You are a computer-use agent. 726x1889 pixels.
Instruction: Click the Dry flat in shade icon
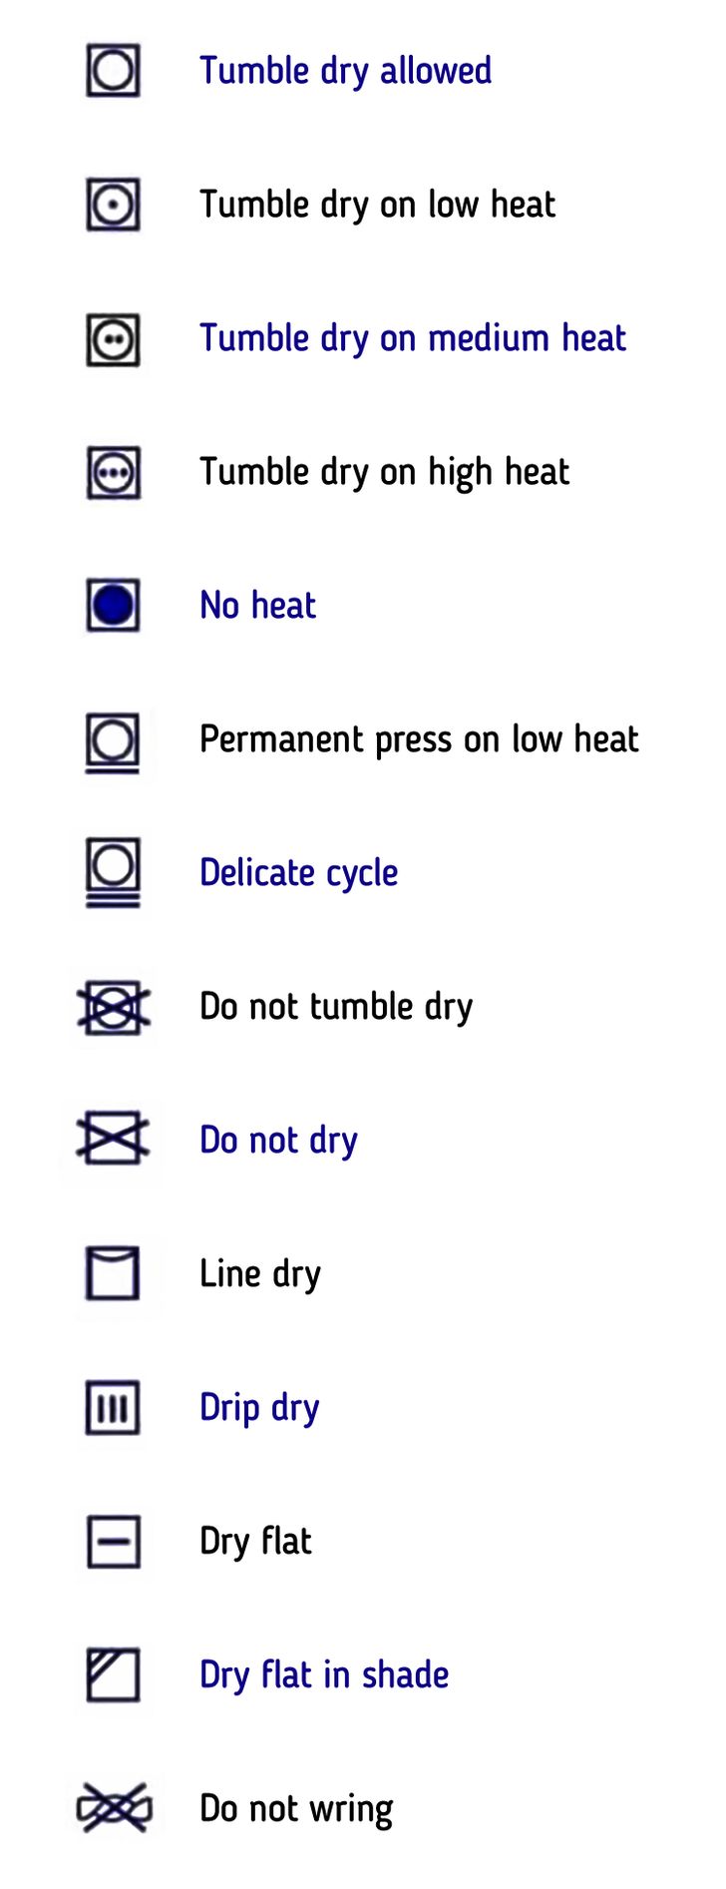coord(113,1675)
